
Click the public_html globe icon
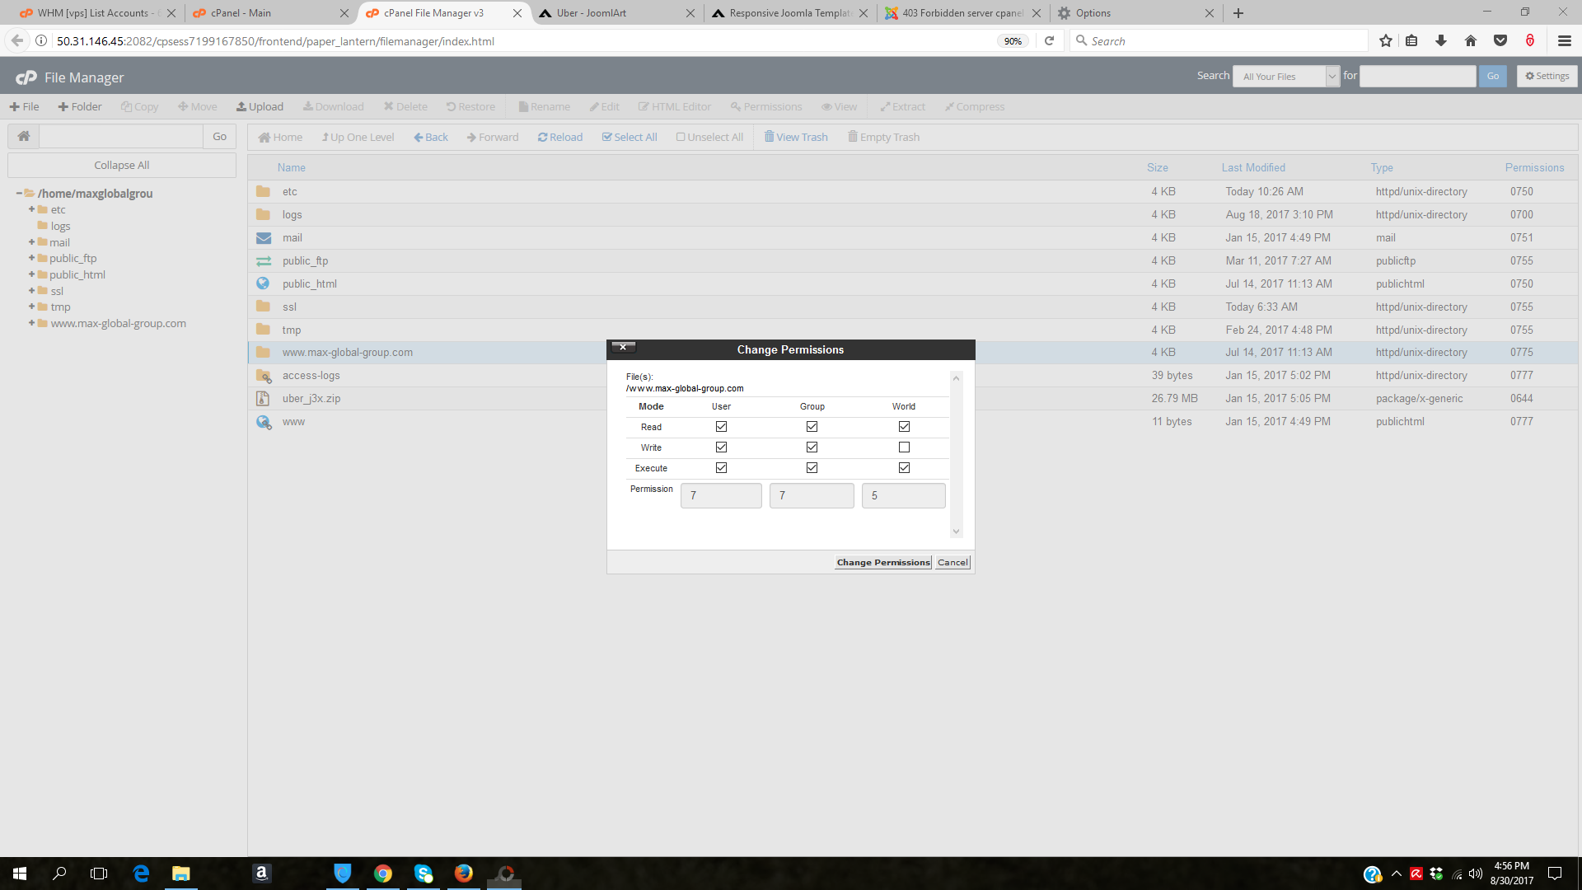[x=263, y=283]
